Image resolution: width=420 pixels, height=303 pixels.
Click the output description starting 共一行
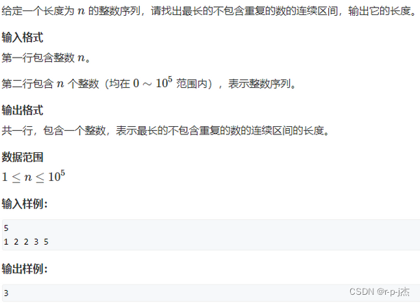point(166,131)
